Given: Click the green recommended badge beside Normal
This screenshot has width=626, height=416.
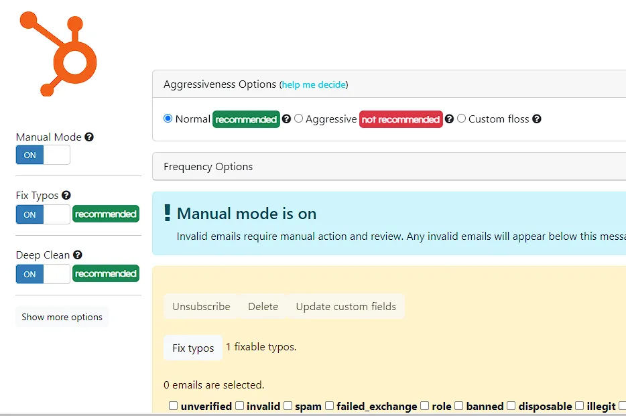Looking at the screenshot, I should point(247,119).
